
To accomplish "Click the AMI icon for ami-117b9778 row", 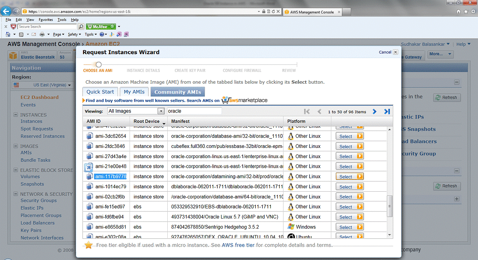I will (89, 176).
